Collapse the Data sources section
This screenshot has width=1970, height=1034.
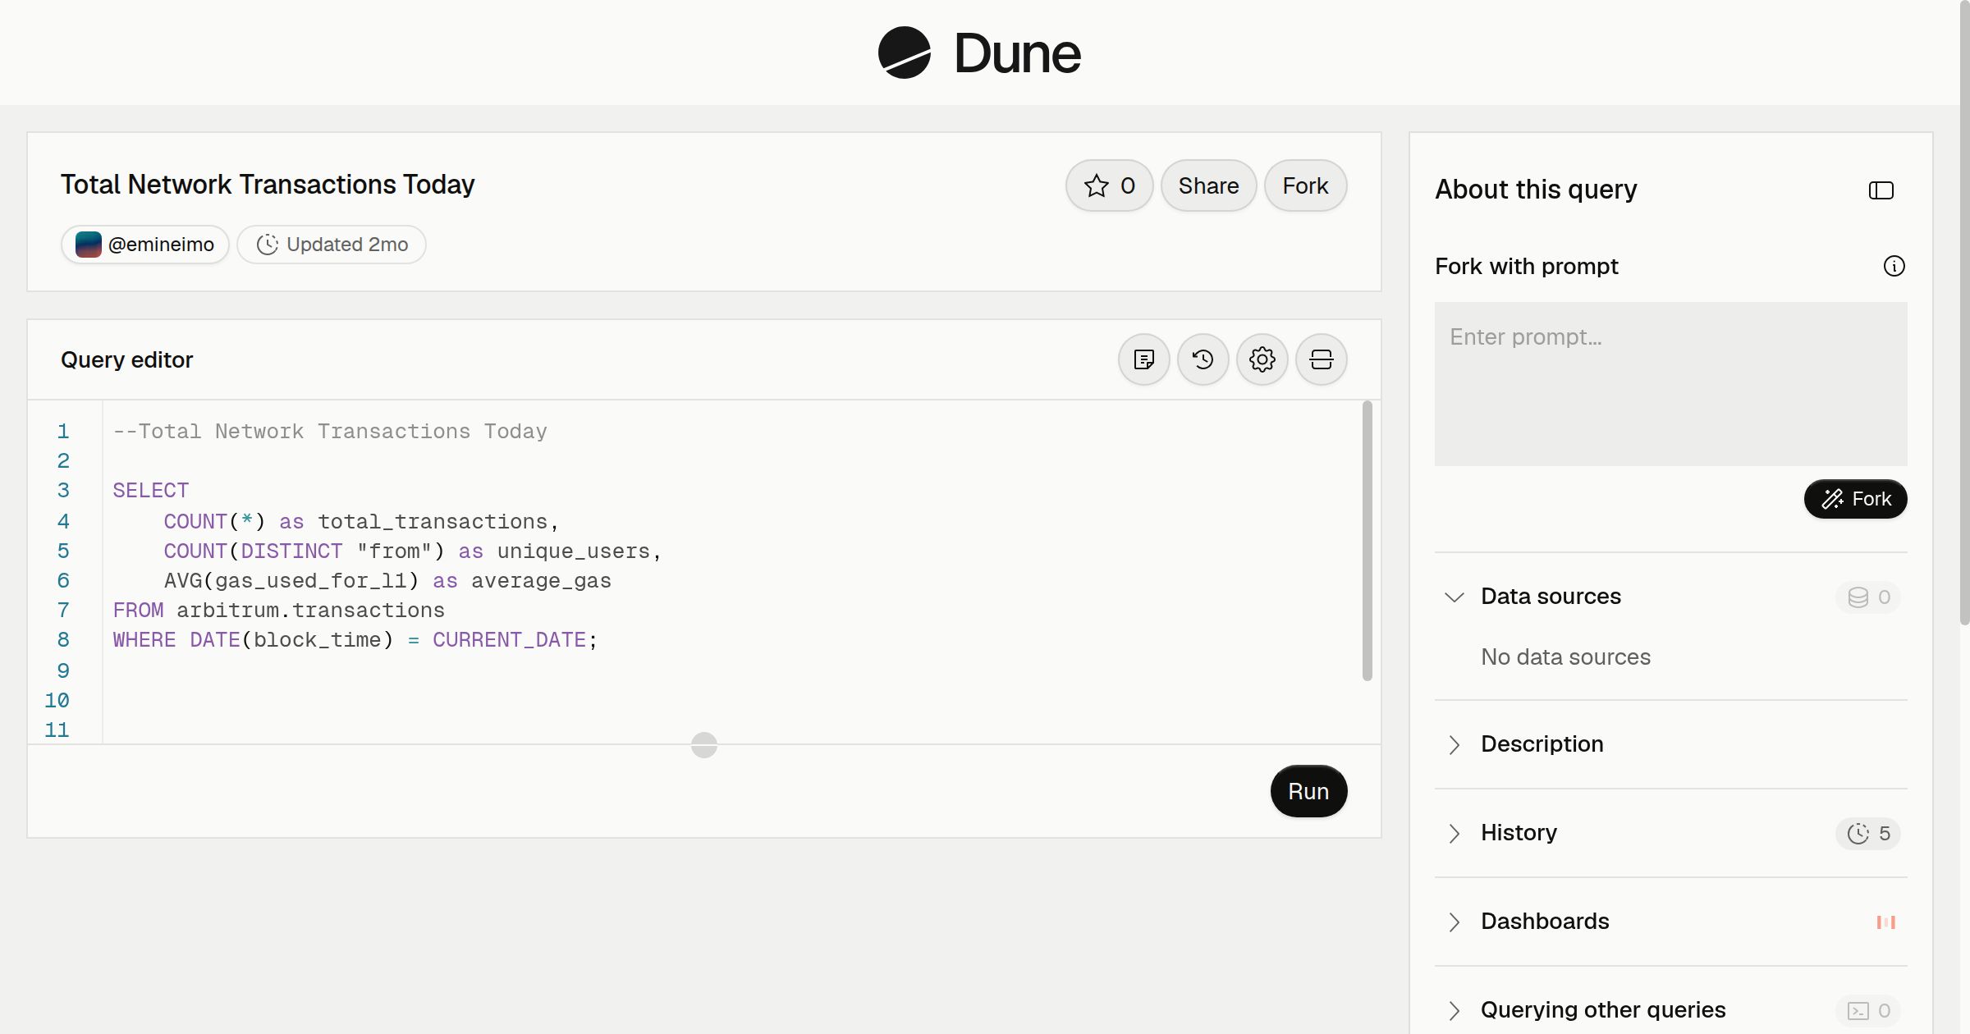[x=1455, y=597]
